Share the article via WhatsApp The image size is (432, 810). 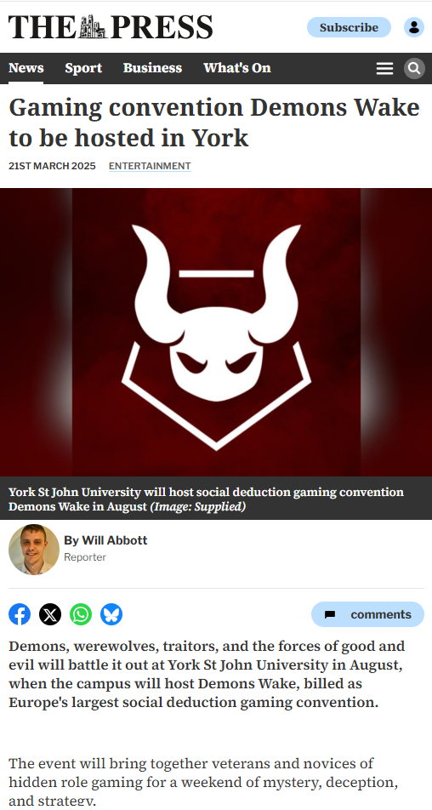tap(81, 614)
